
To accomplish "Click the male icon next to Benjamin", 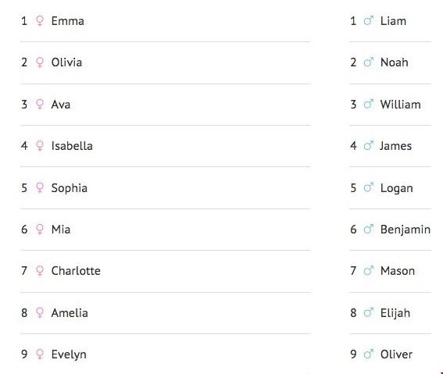I will 369,230.
